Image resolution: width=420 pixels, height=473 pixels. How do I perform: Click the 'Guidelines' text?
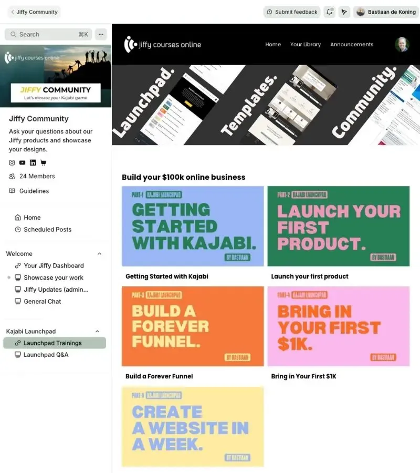click(34, 191)
